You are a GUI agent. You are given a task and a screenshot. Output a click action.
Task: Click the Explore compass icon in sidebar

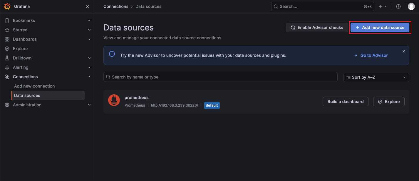point(7,49)
